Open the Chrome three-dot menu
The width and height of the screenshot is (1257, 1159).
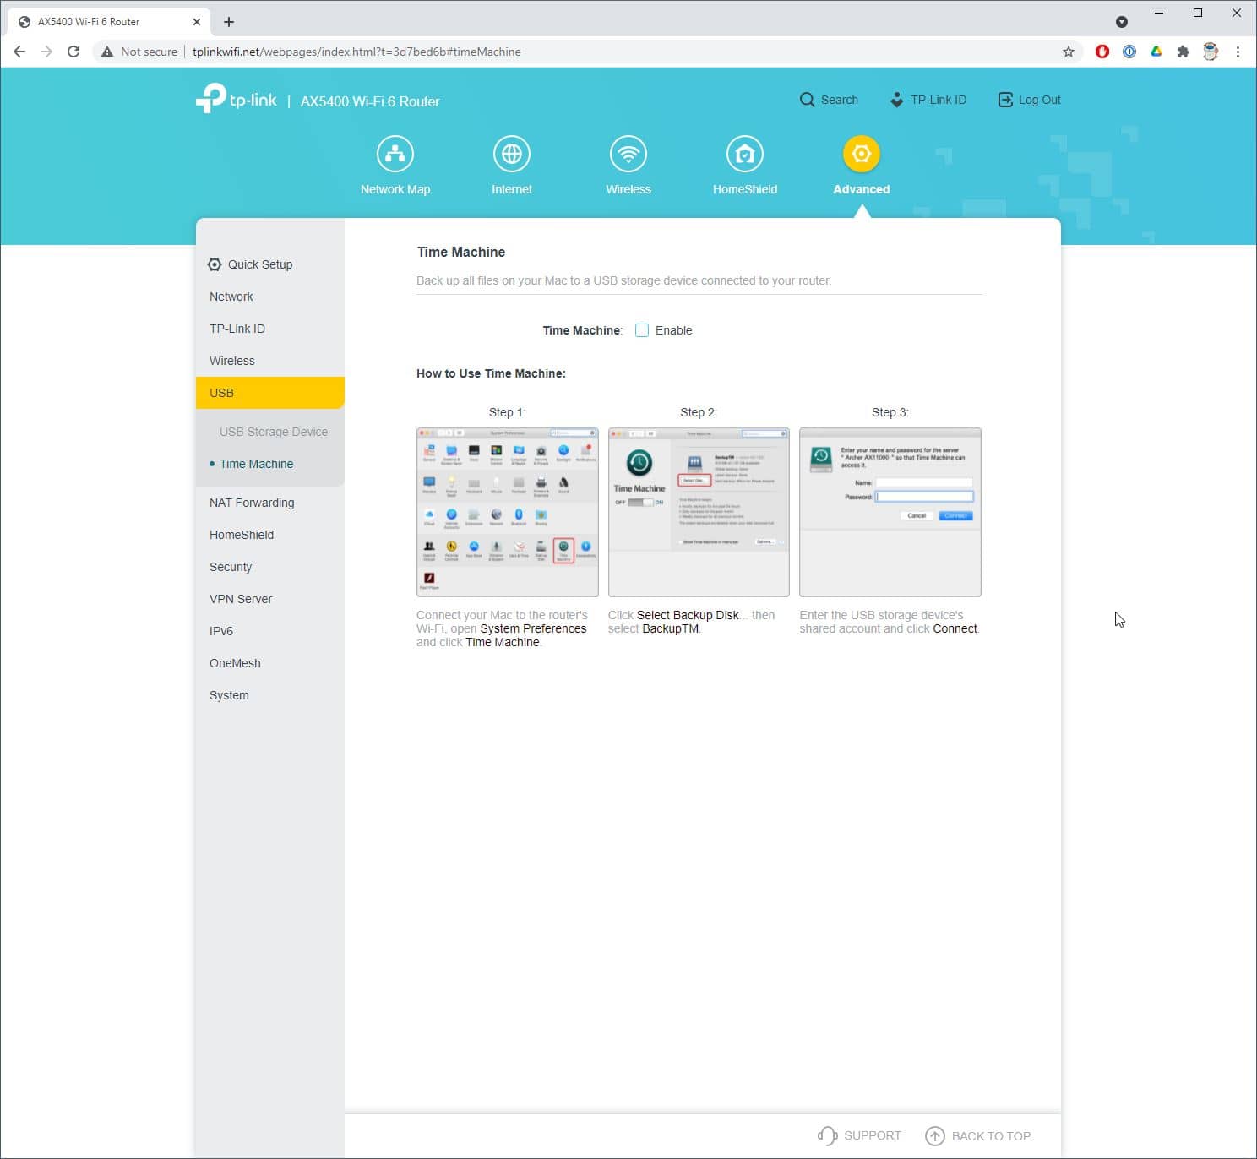[1238, 52]
